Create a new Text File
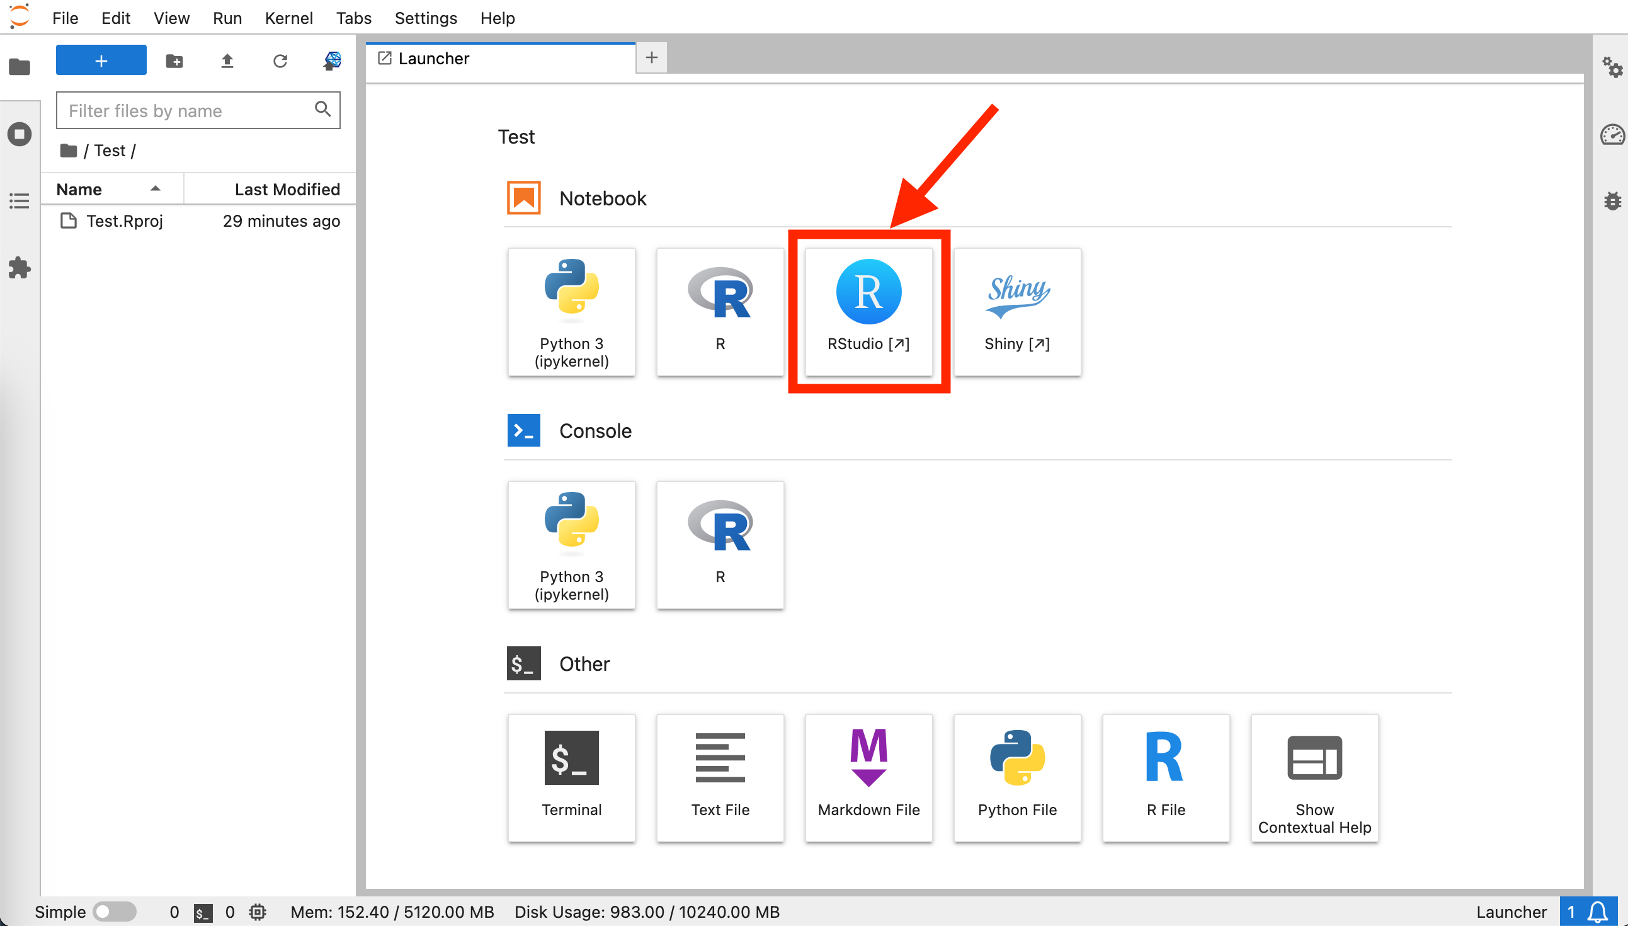The image size is (1628, 926). pyautogui.click(x=720, y=778)
